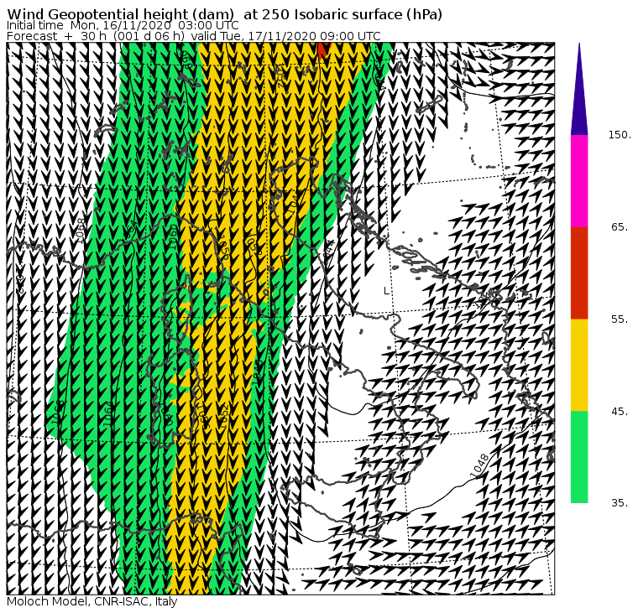Click the L low-pressure marker on map

coord(386,291)
